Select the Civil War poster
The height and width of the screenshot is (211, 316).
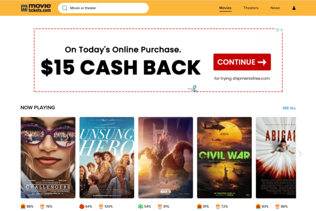[x=224, y=158]
